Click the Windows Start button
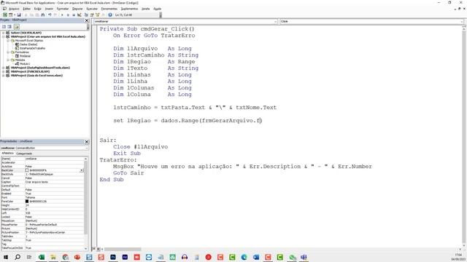467x262 pixels. 5,257
